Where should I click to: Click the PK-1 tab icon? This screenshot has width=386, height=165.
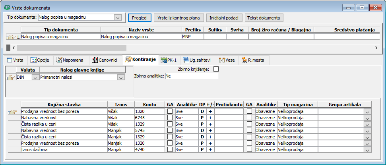(x=163, y=60)
